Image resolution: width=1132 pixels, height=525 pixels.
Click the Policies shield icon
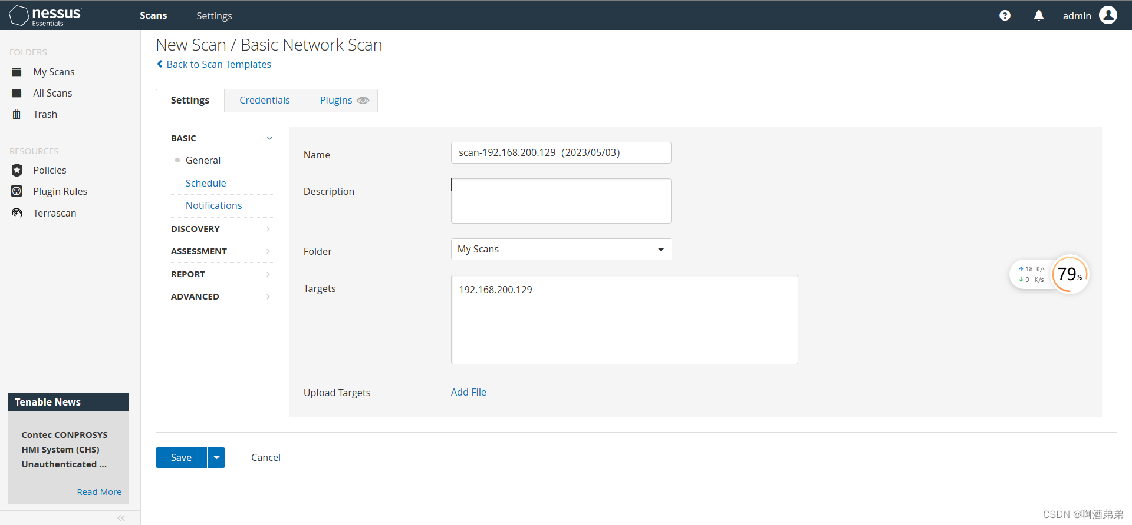point(17,170)
